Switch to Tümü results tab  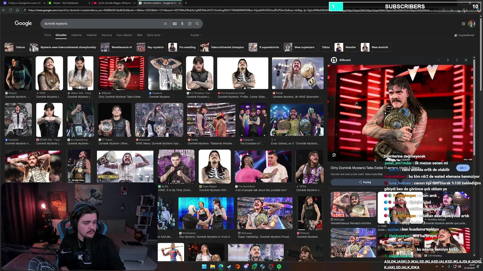pyautogui.click(x=48, y=35)
